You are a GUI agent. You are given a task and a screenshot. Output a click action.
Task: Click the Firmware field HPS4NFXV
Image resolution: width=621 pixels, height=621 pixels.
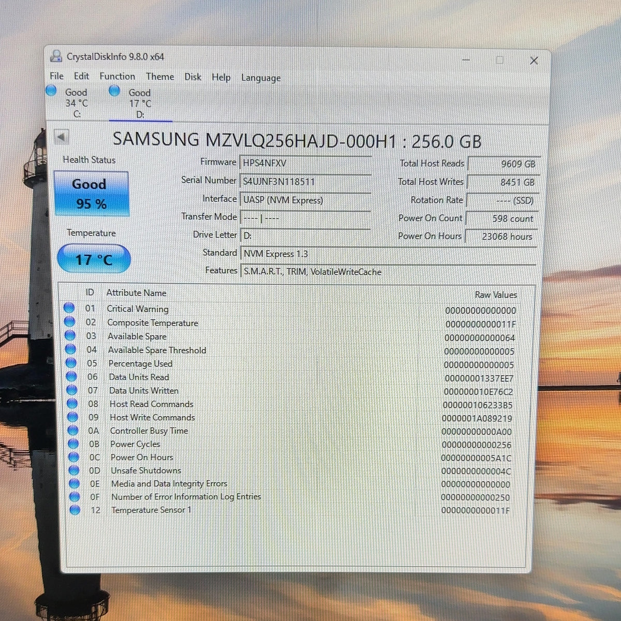click(305, 163)
